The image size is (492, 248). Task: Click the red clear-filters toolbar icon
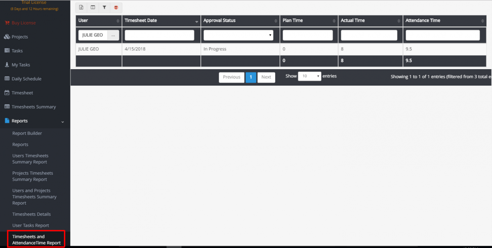(116, 7)
